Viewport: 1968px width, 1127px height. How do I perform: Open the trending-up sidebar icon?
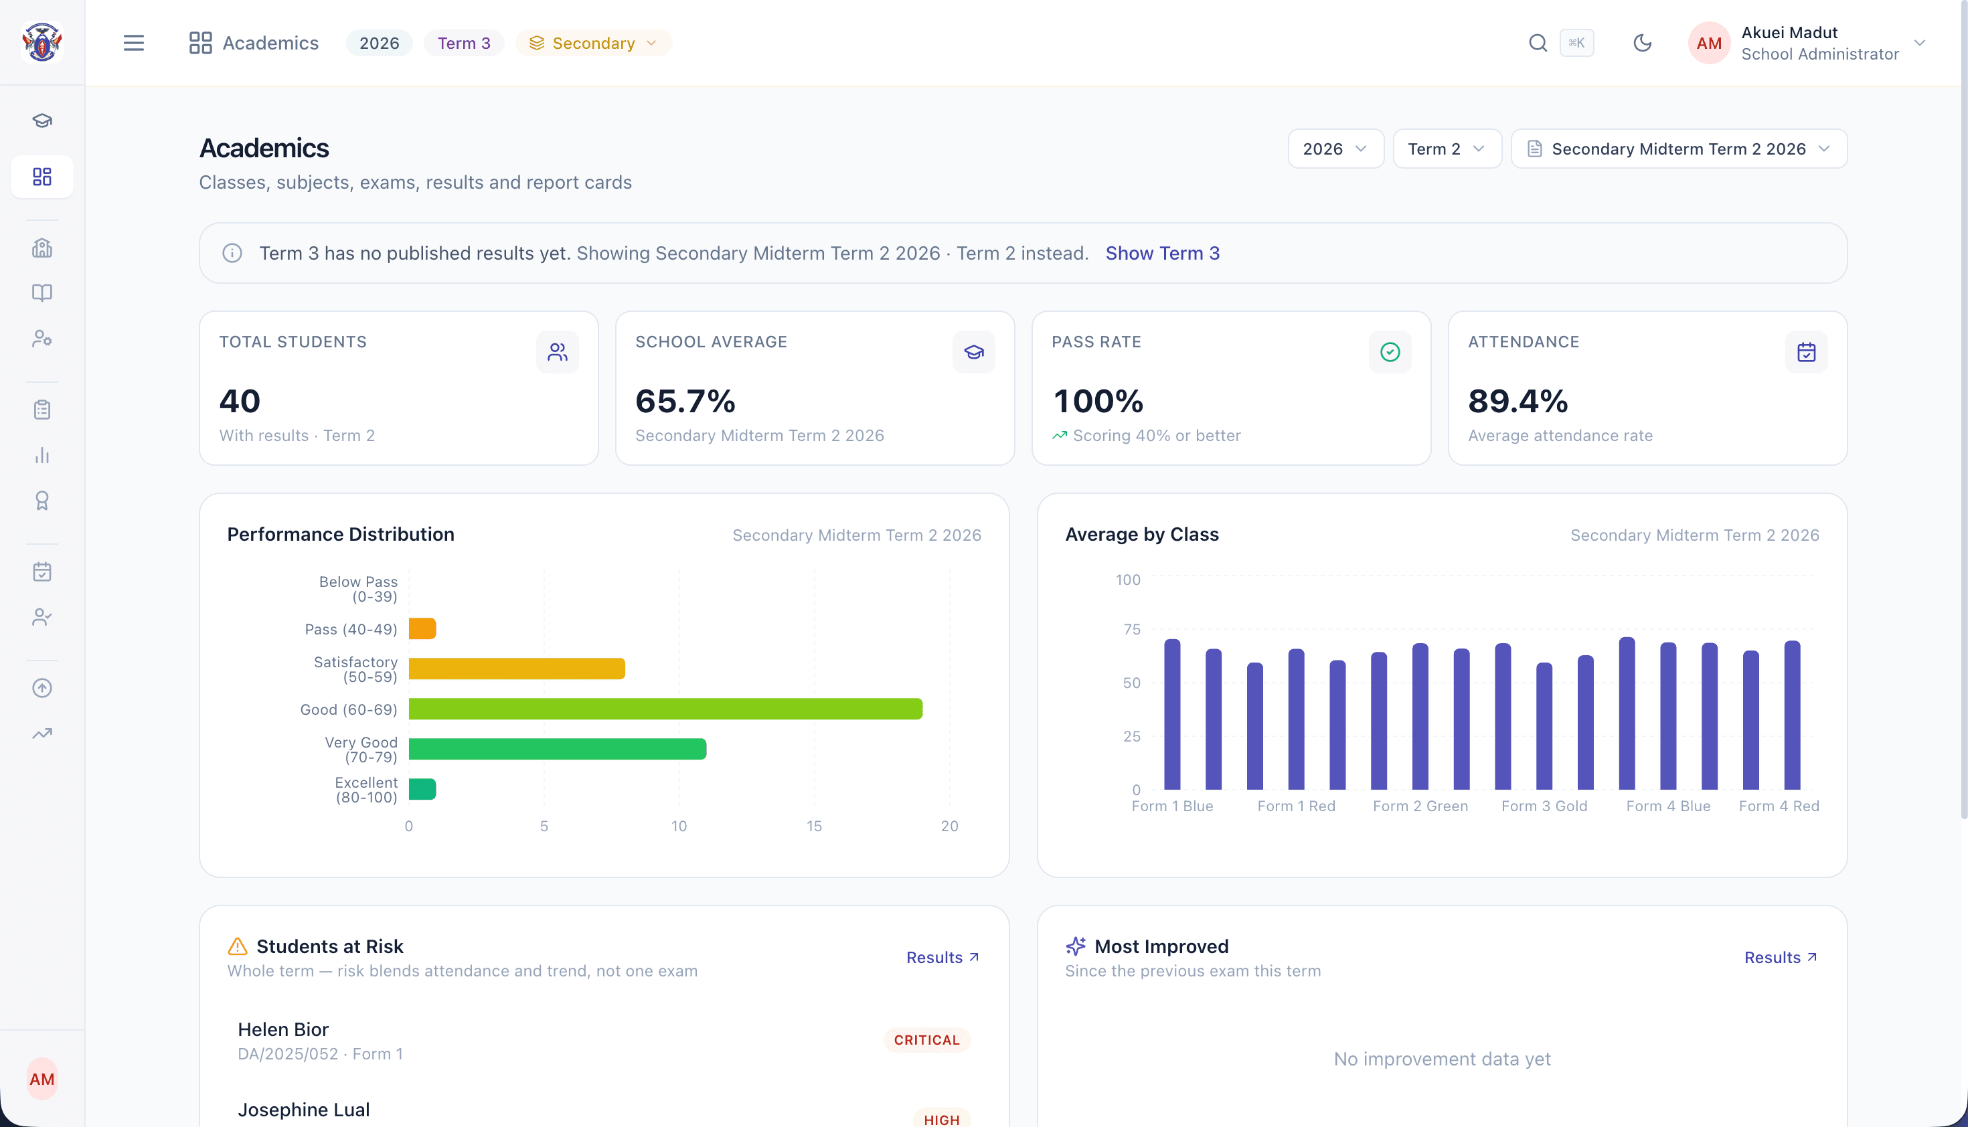tap(42, 733)
